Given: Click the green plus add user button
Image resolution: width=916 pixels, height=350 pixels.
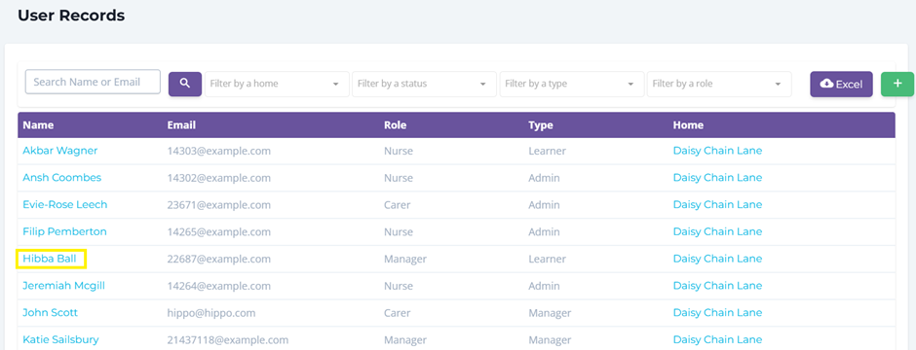Looking at the screenshot, I should tap(897, 84).
